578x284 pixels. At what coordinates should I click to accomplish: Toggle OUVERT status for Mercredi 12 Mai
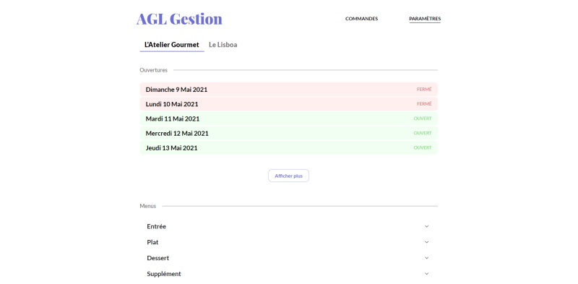click(x=423, y=133)
